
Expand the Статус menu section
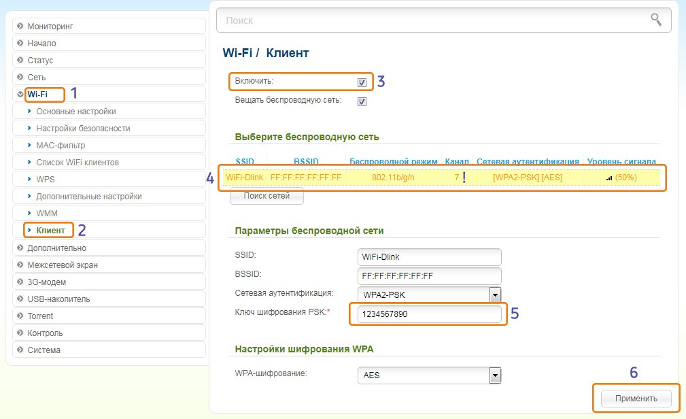point(109,60)
